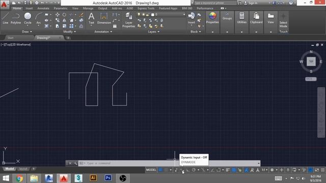Toggle transparency in status bar
Viewport: 326px width, 183px height.
pos(234,170)
